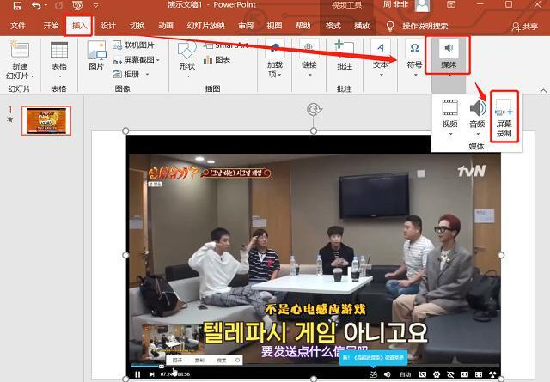The image size is (550, 382).
Task: Open the 形状 shapes gallery
Action: pyautogui.click(x=187, y=58)
